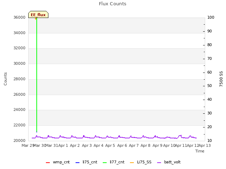Click the Apr 5 date label
Screen dimensions: 226x169
(x=110, y=145)
